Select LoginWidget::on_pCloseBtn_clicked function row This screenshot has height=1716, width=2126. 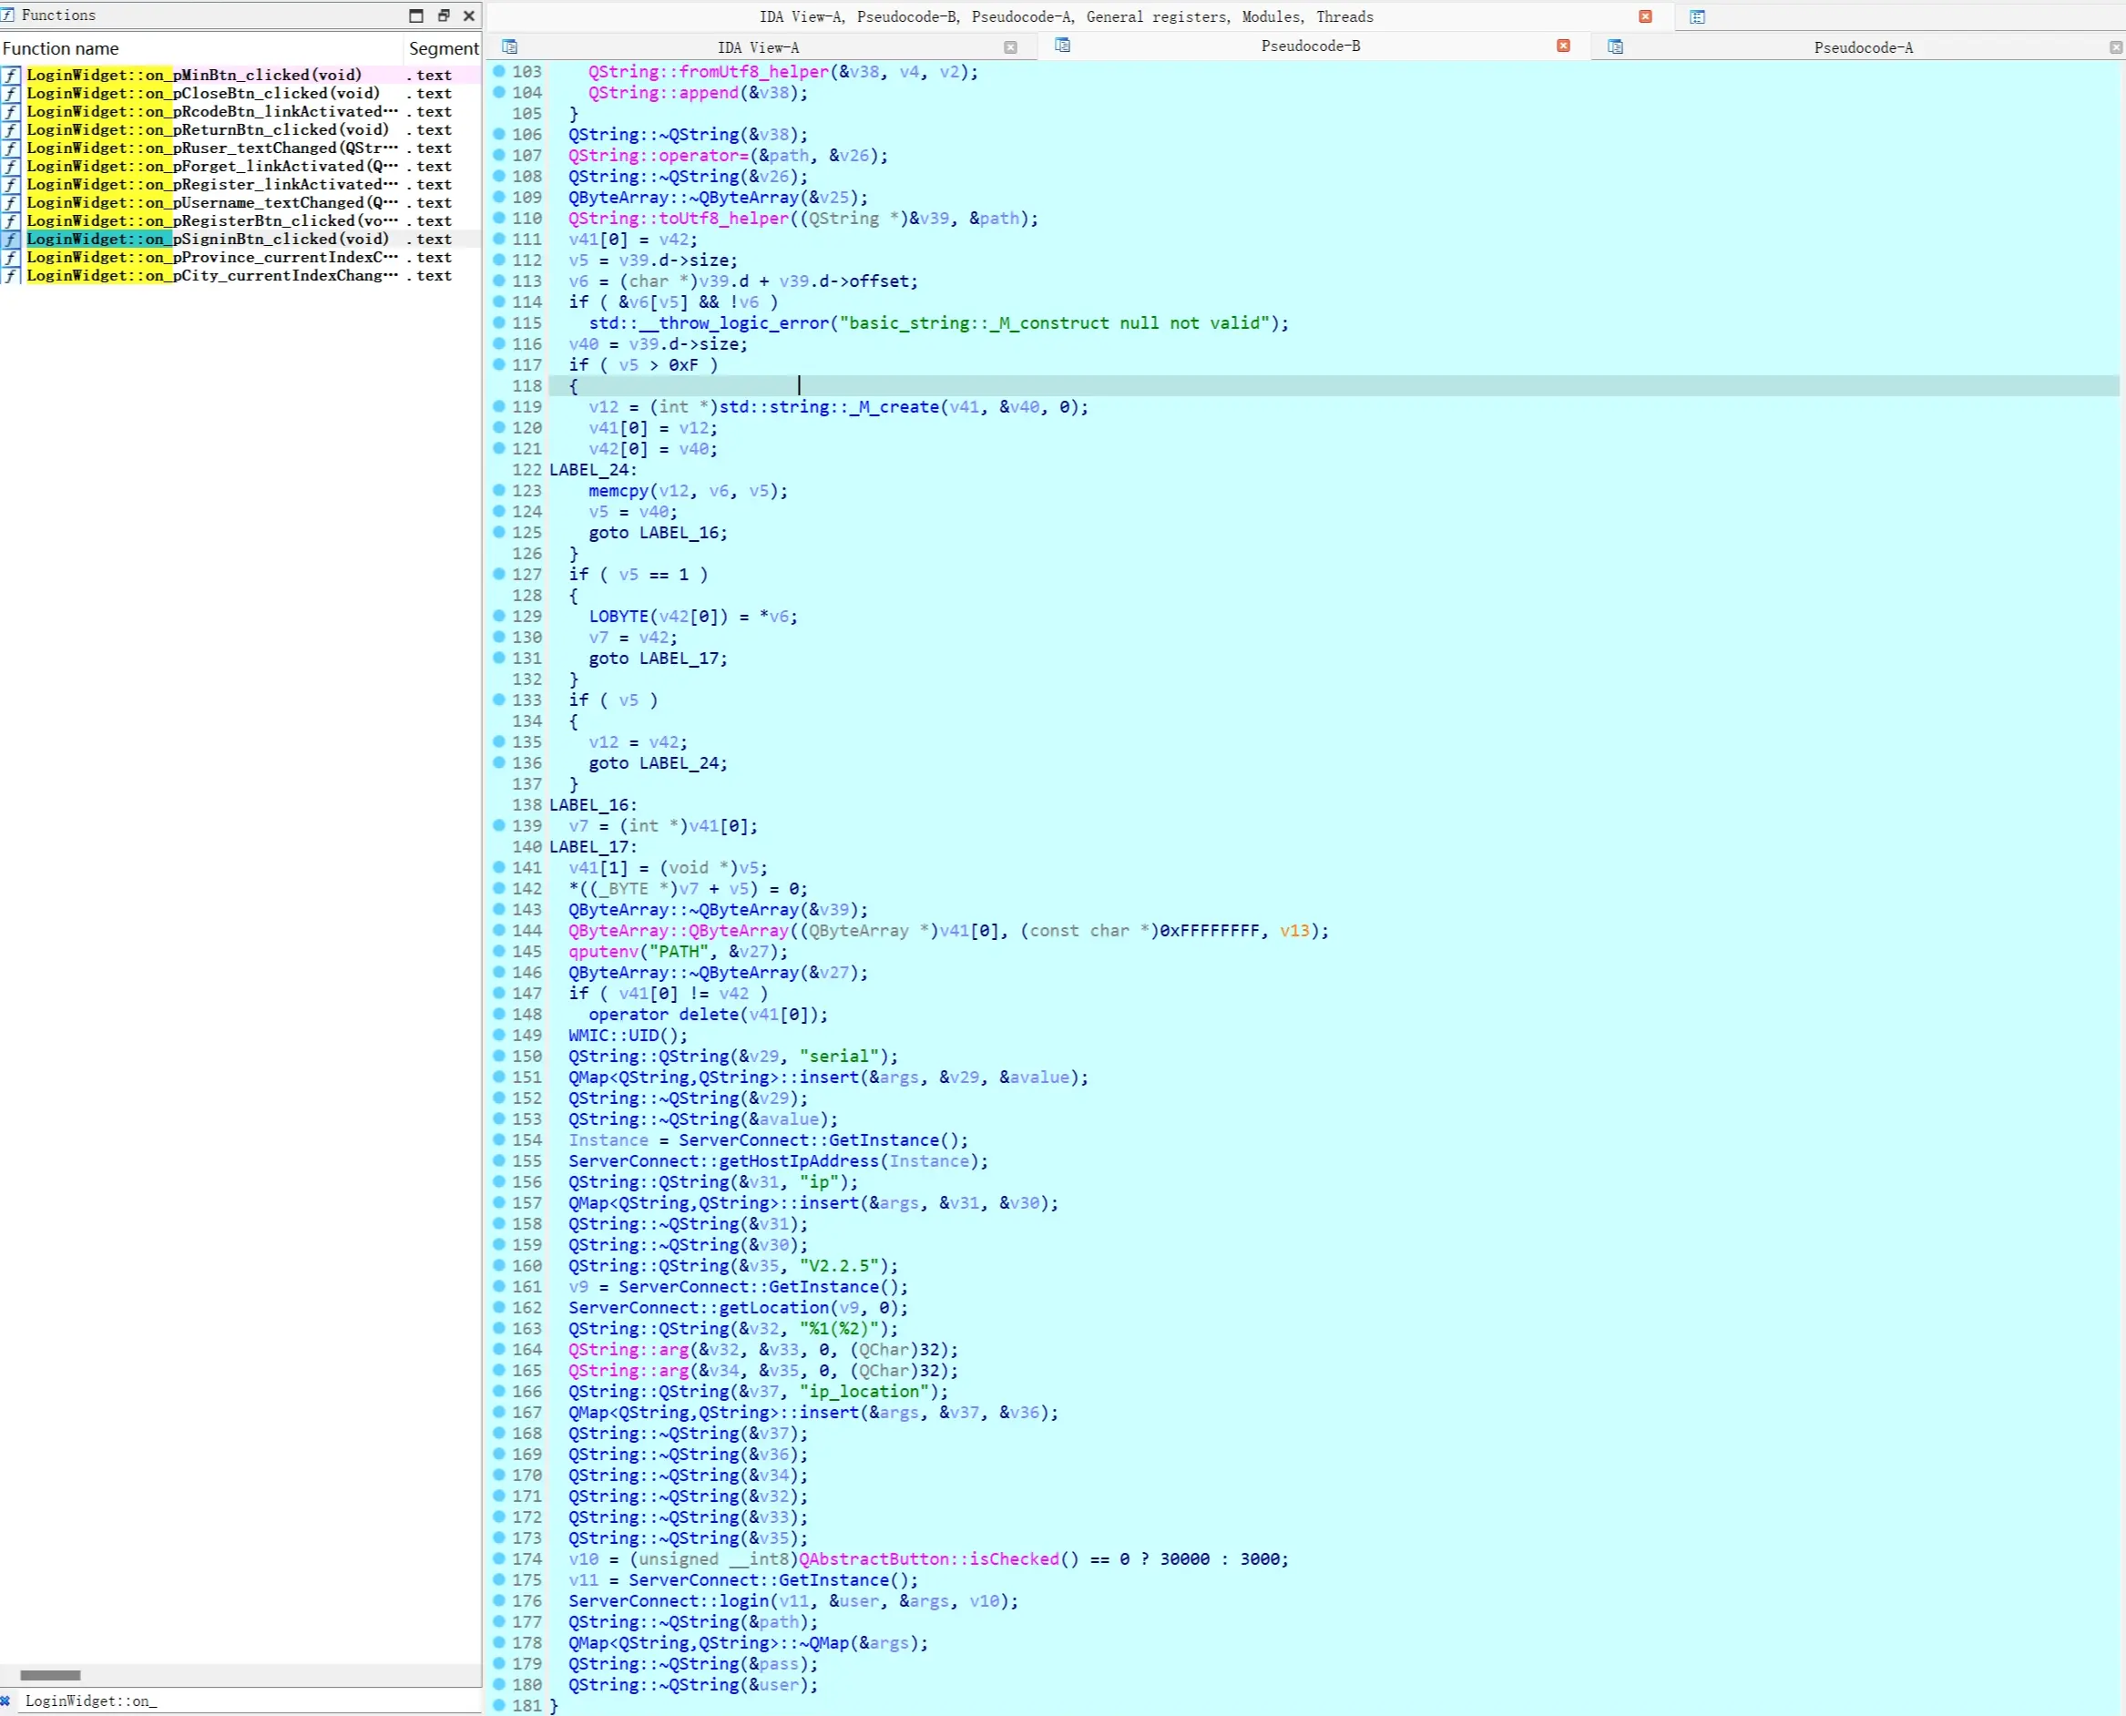(x=241, y=94)
